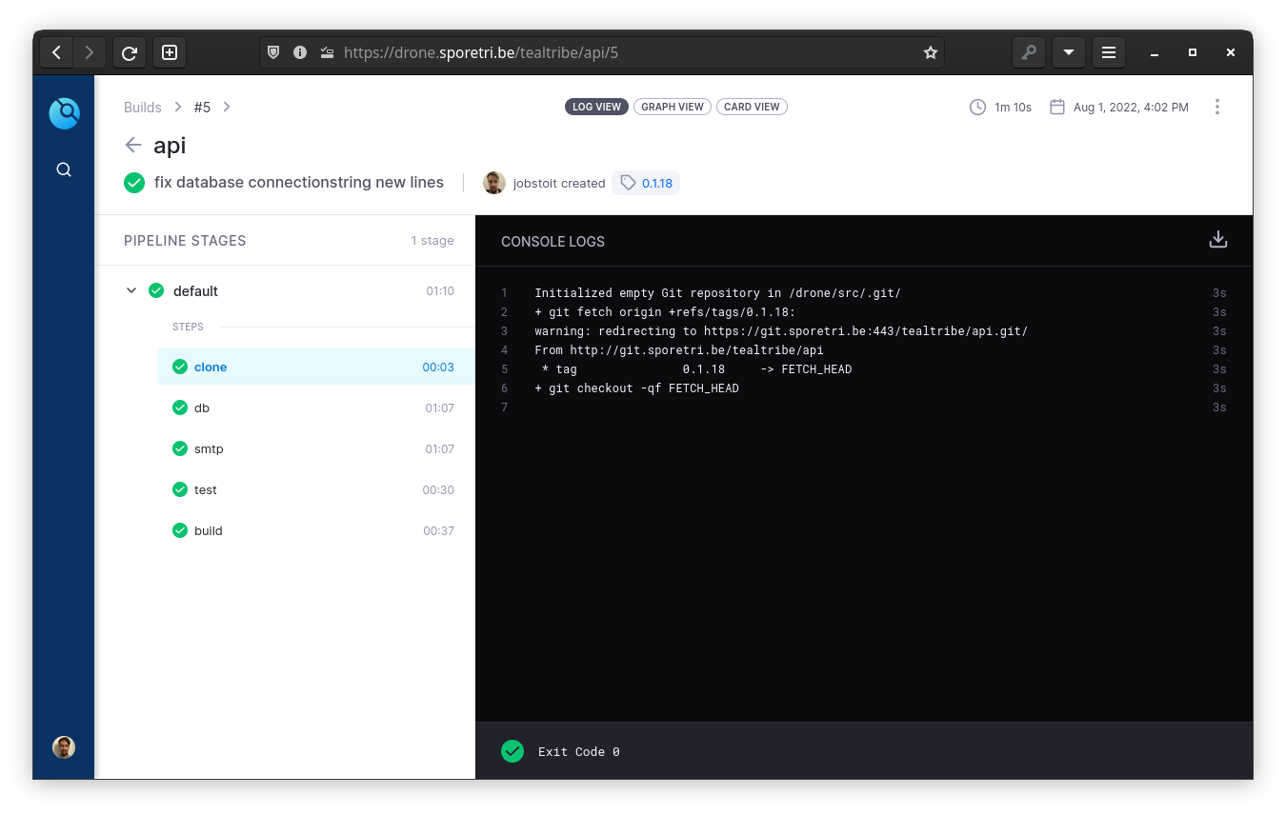Collapse the default pipeline stage
1286x815 pixels.
tap(131, 291)
